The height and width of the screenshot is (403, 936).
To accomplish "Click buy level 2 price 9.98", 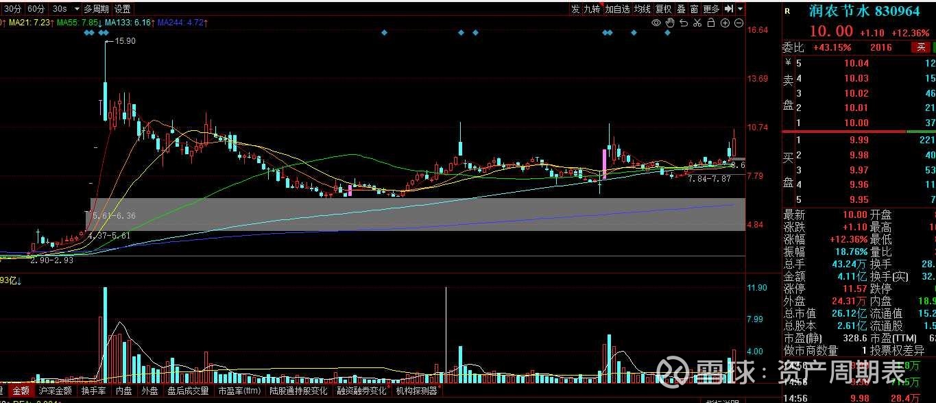I will pyautogui.click(x=859, y=155).
